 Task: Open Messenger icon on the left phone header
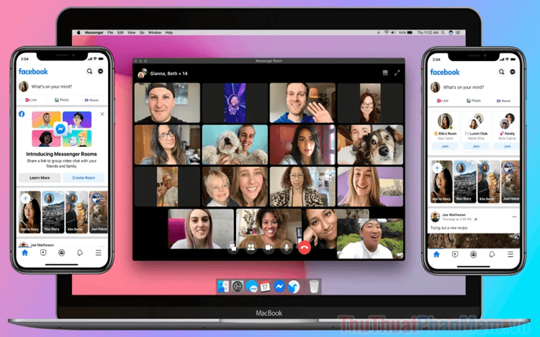point(101,71)
